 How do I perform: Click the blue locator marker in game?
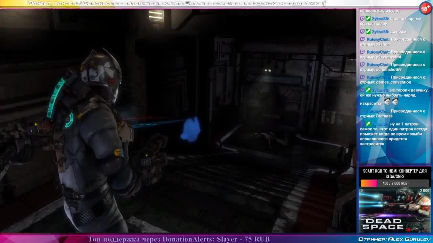click(190, 129)
